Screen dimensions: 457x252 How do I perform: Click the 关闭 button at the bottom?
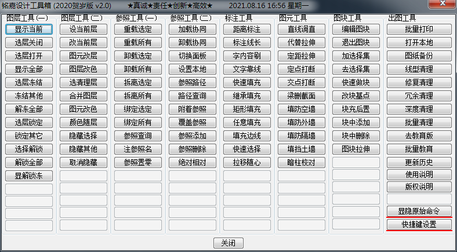coord(228,243)
